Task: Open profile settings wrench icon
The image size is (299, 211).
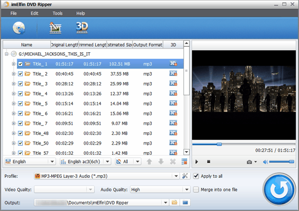Action: [x=185, y=176]
